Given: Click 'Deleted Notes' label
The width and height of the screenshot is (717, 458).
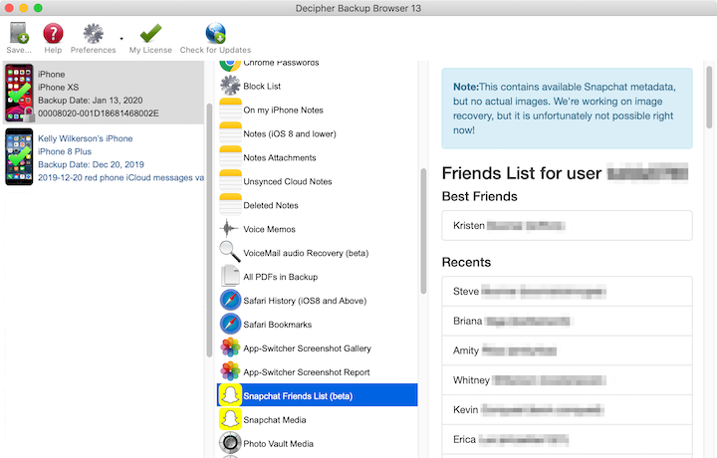Looking at the screenshot, I should [x=271, y=205].
